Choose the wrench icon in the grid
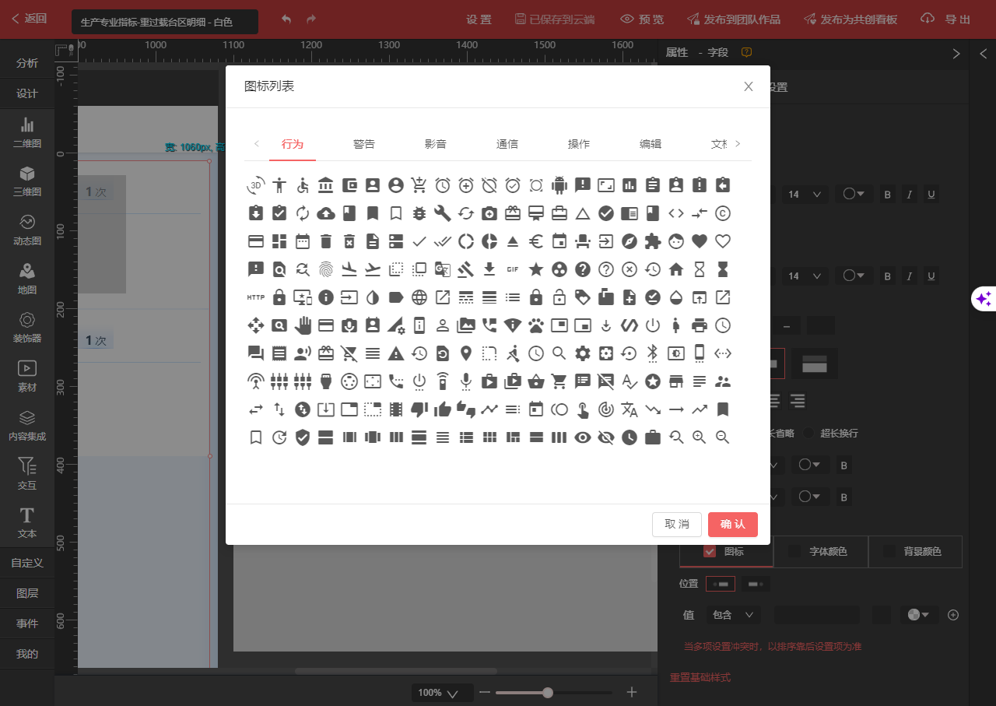This screenshot has width=996, height=706. point(442,213)
